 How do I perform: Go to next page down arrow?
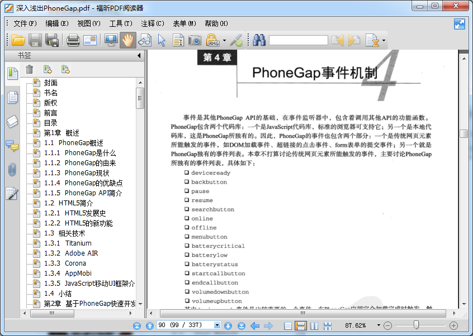228,325
